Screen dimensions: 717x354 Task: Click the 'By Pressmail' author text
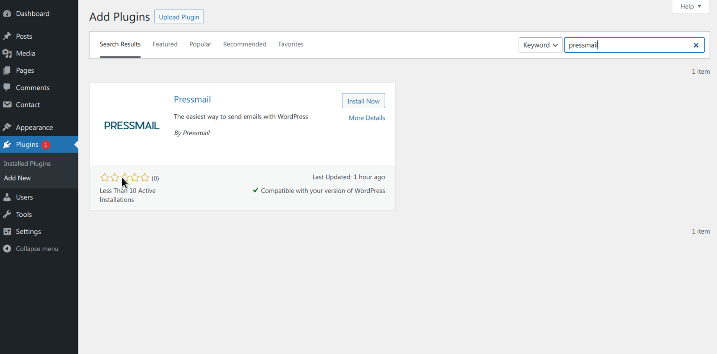tap(192, 133)
